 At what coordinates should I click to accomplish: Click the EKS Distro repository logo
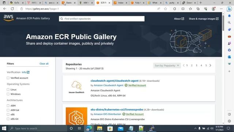tap(76, 116)
